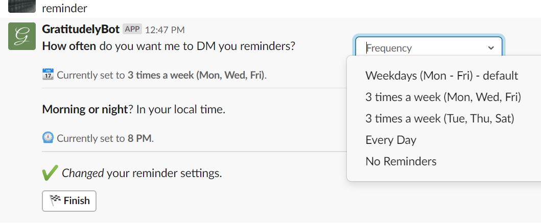Click the 'reminder' message text above
541x223 pixels.
[x=64, y=8]
